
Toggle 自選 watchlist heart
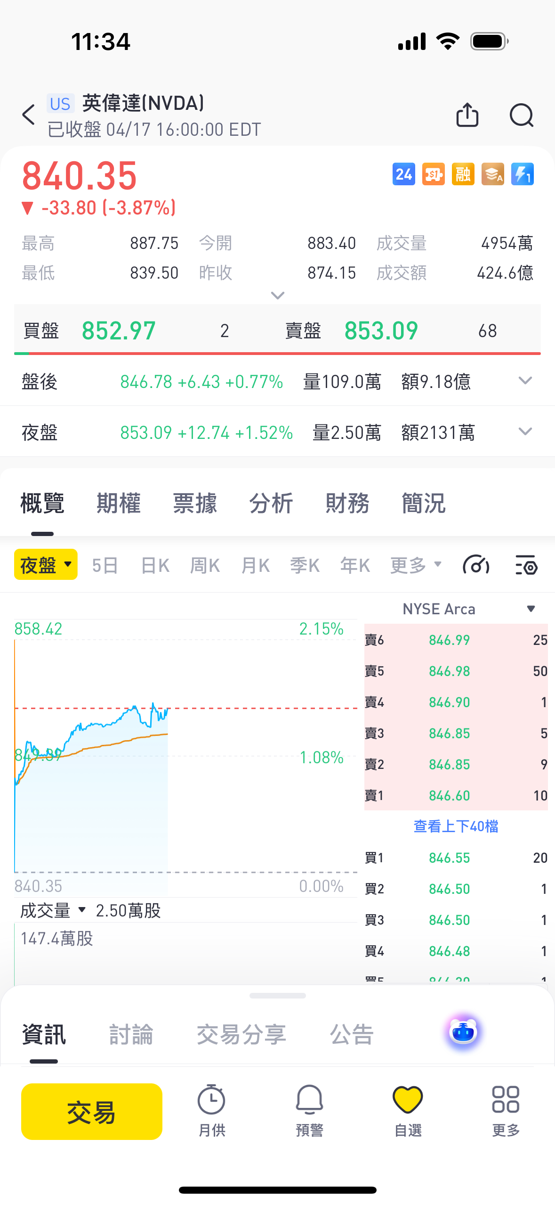[408, 1111]
